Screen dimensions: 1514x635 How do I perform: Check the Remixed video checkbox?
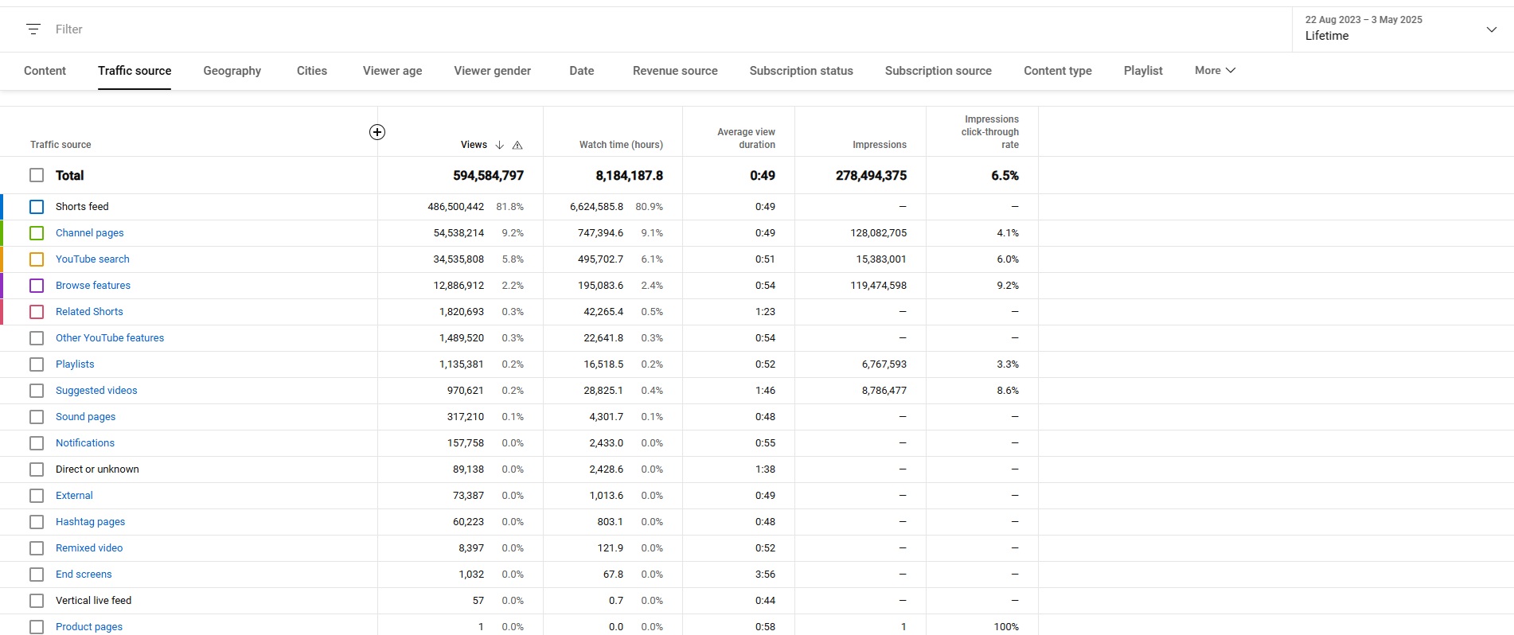click(37, 548)
